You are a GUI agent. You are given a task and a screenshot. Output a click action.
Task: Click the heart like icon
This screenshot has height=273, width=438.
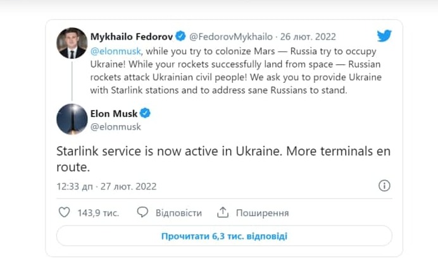(x=63, y=212)
